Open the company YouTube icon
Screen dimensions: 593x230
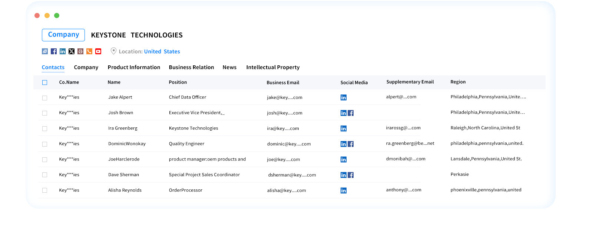tap(98, 51)
